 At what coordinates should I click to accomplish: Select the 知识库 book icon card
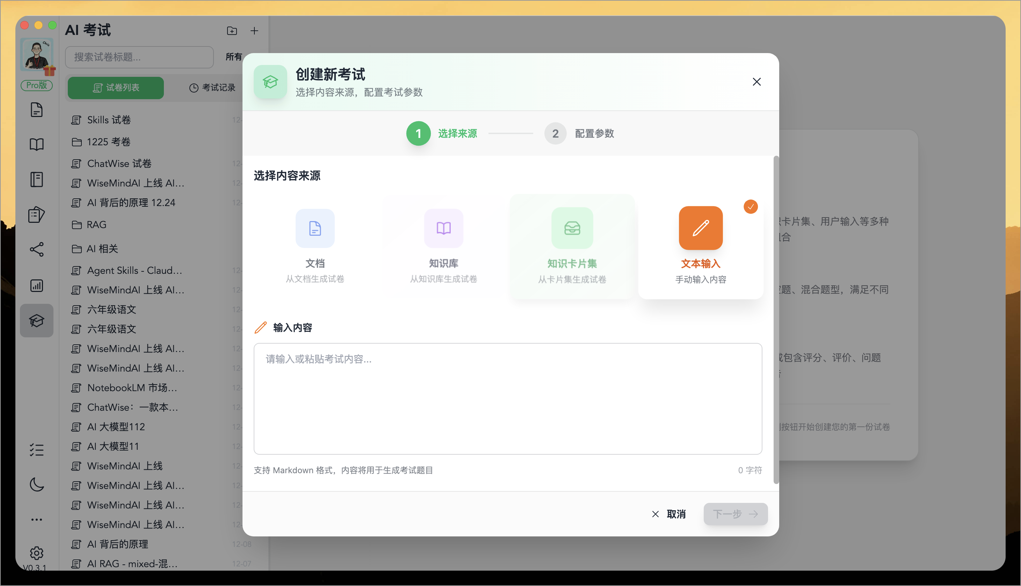[443, 228]
